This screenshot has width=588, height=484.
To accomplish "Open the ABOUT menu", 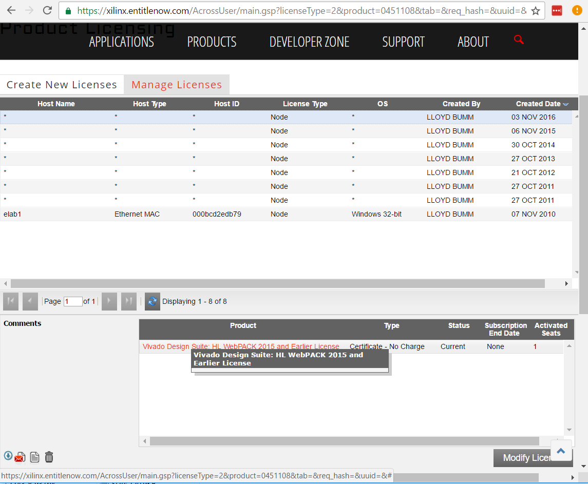I will [x=473, y=42].
